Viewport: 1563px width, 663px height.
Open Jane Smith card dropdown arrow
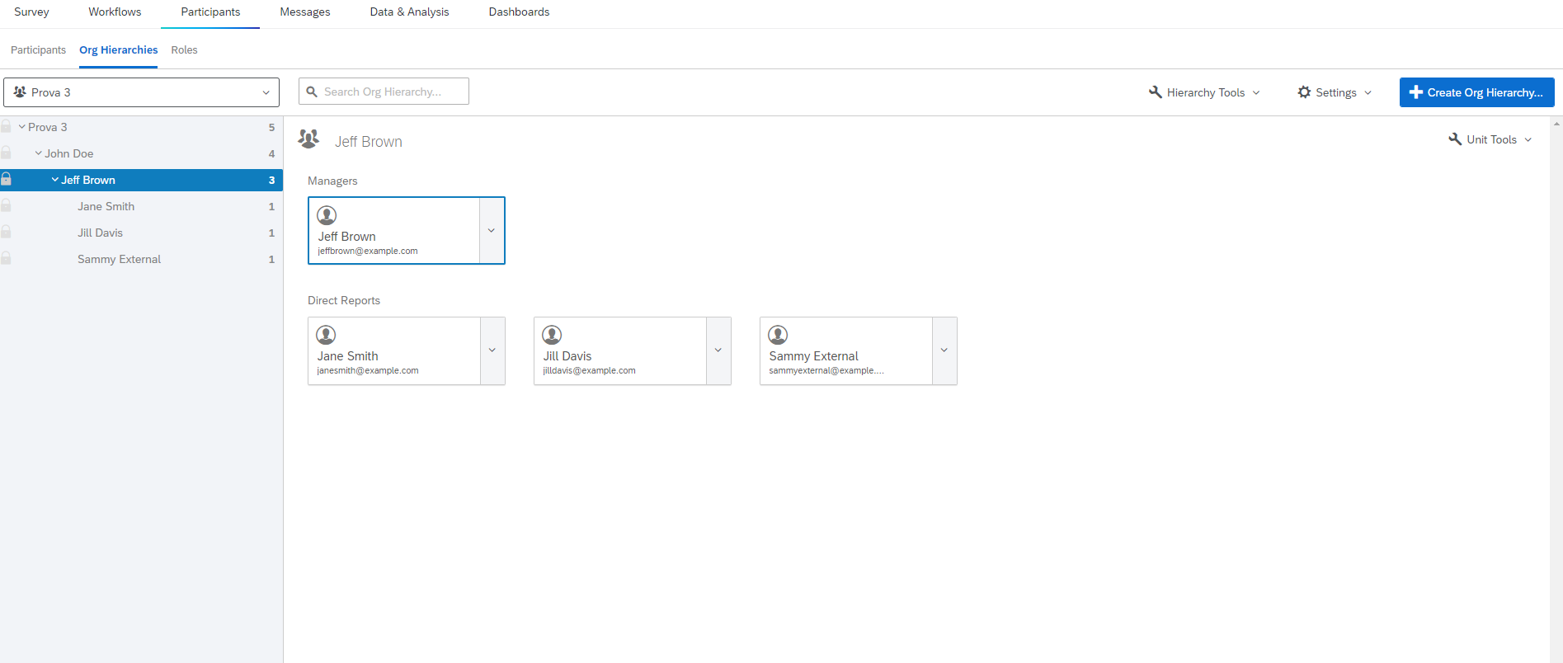(x=492, y=350)
